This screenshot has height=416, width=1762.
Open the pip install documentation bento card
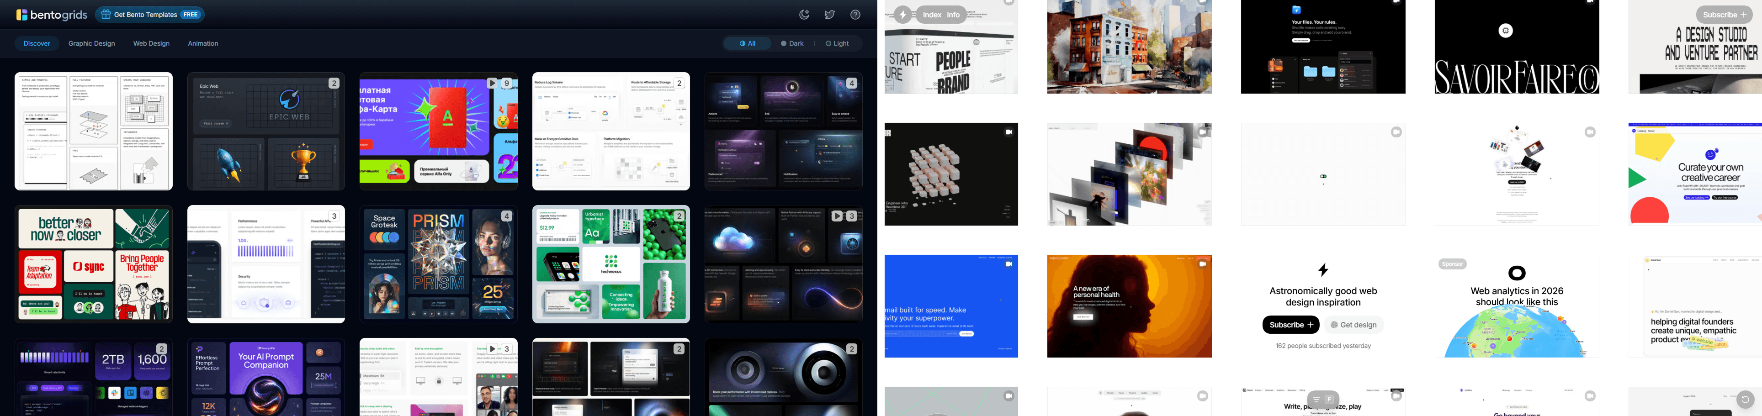coord(94,131)
